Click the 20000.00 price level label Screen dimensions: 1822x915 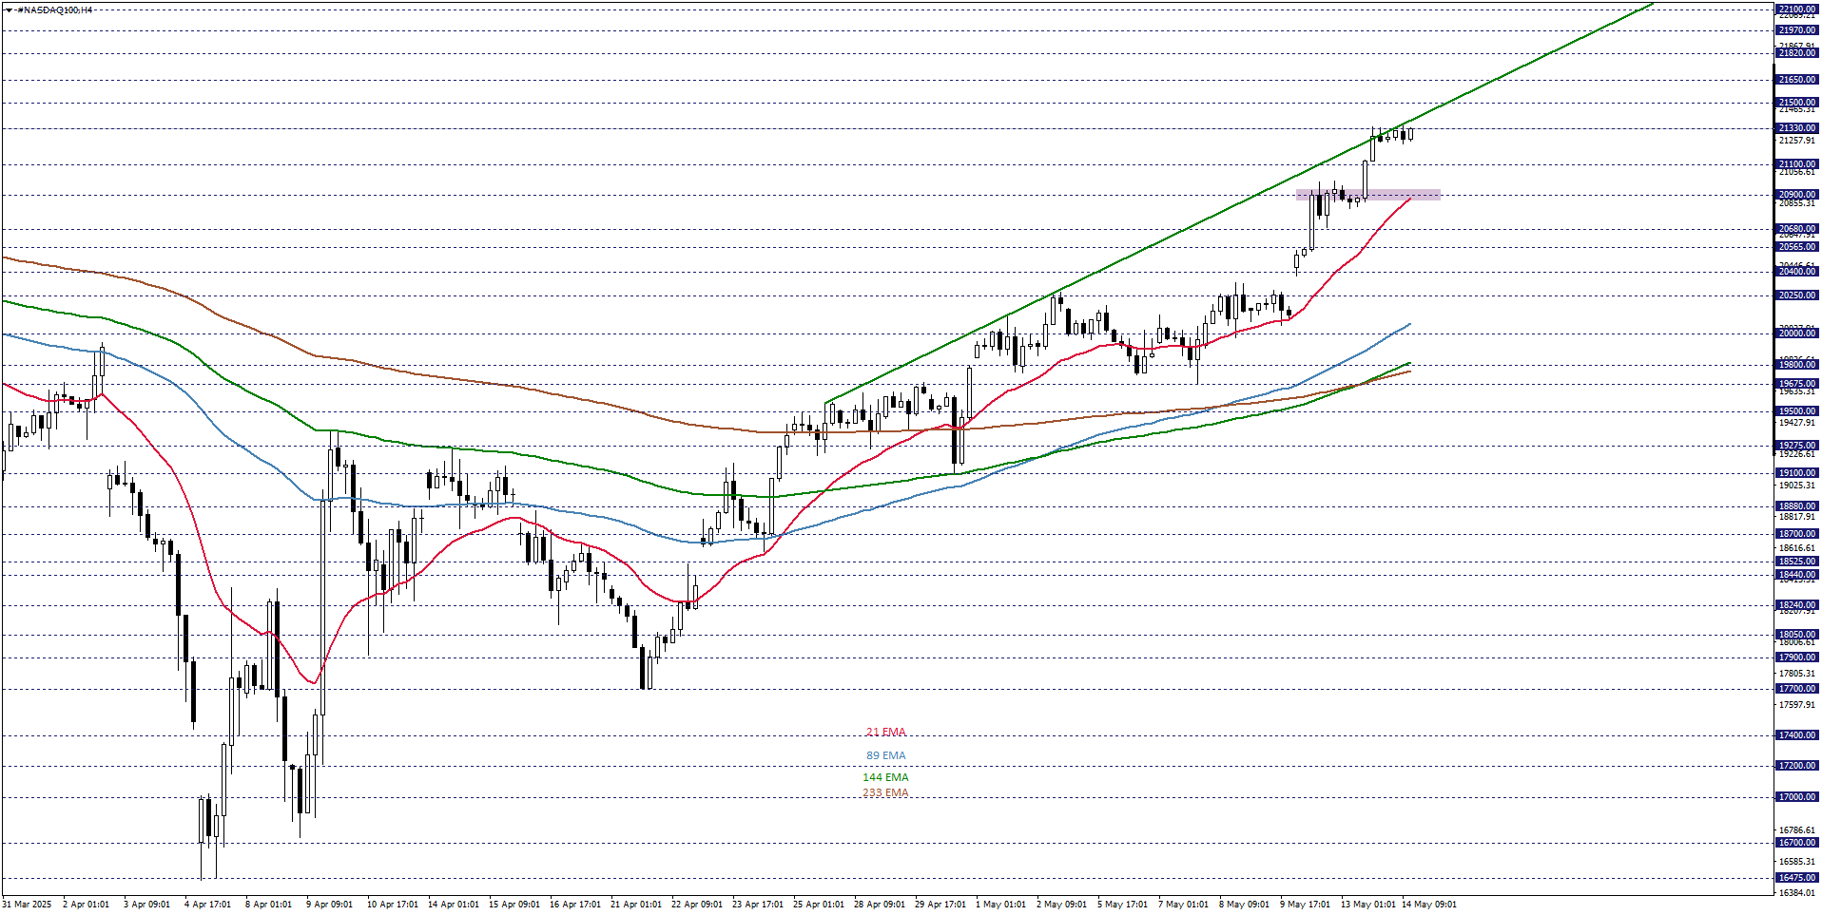click(x=1797, y=334)
